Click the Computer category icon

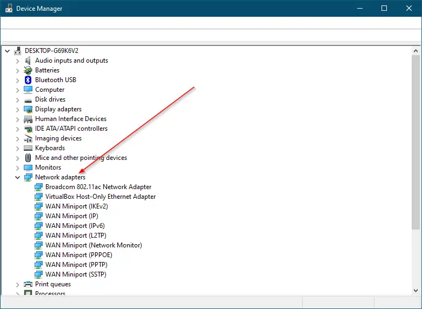point(28,90)
